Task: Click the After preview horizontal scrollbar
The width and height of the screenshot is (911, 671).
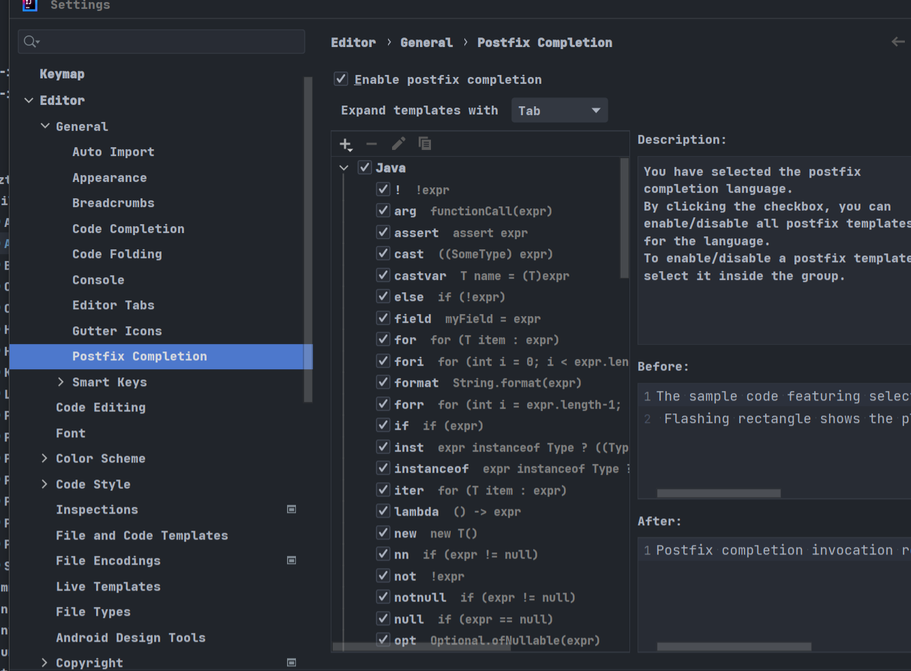Action: point(734,646)
